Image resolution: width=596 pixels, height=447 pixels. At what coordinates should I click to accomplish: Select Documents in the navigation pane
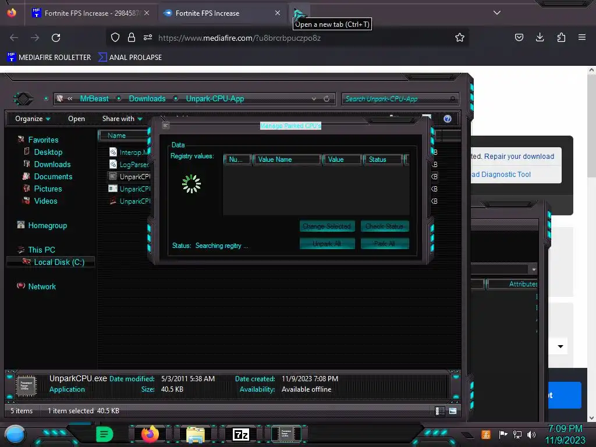coord(53,176)
